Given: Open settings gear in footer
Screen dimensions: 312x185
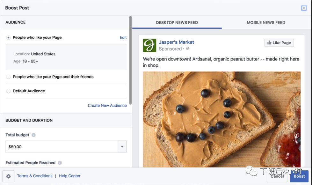Looking at the screenshot, I should pyautogui.click(x=8, y=176).
